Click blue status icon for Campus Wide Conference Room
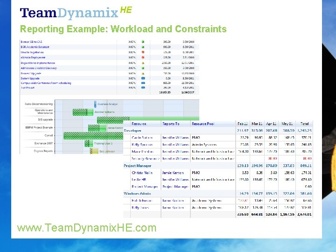This screenshot has height=252, width=336. (x=143, y=83)
